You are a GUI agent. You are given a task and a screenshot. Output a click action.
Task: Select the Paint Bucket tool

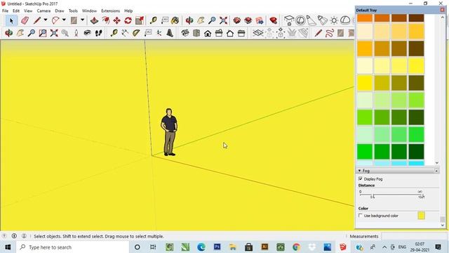[x=175, y=20]
